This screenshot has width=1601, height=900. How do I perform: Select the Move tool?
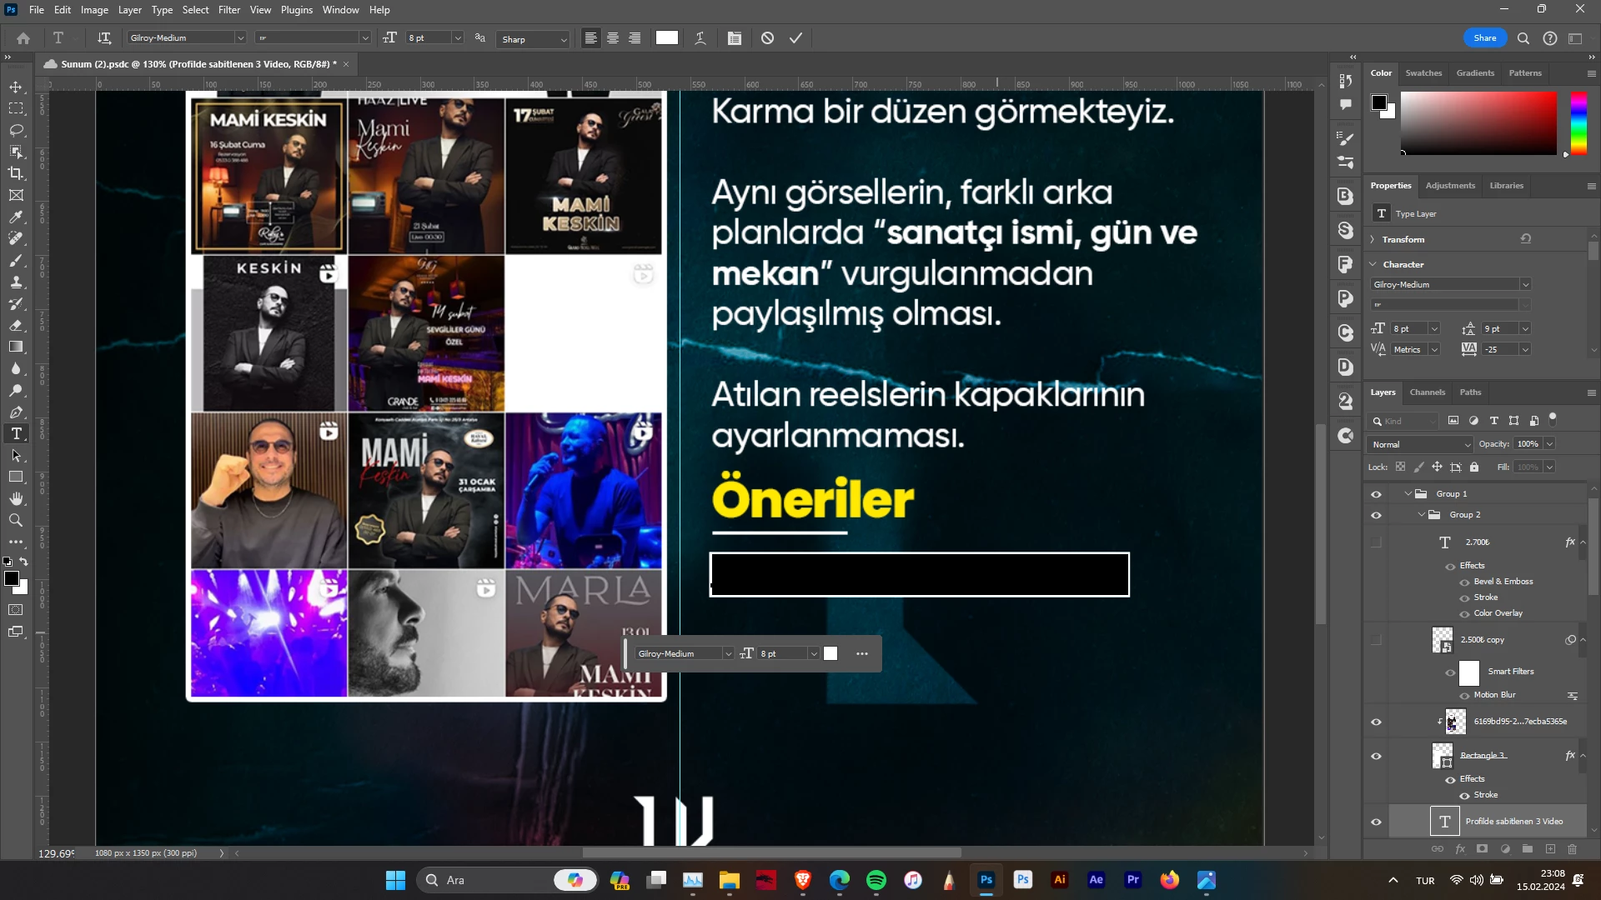pos(16,87)
